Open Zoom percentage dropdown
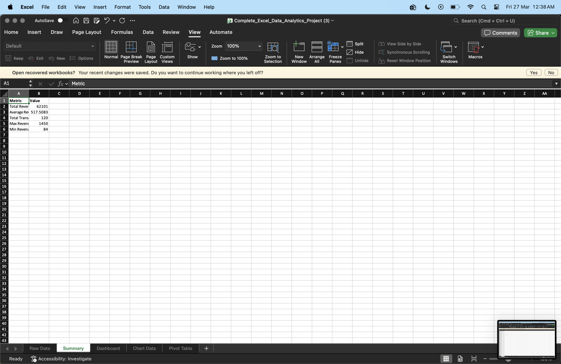Image resolution: width=561 pixels, height=364 pixels. click(259, 46)
